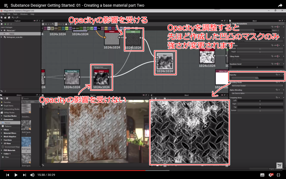Open the Alpha Blending dropdown

click(257, 93)
